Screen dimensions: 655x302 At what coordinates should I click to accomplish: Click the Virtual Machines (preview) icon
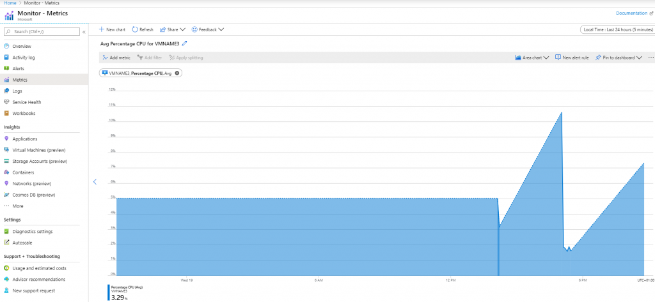(x=6, y=150)
